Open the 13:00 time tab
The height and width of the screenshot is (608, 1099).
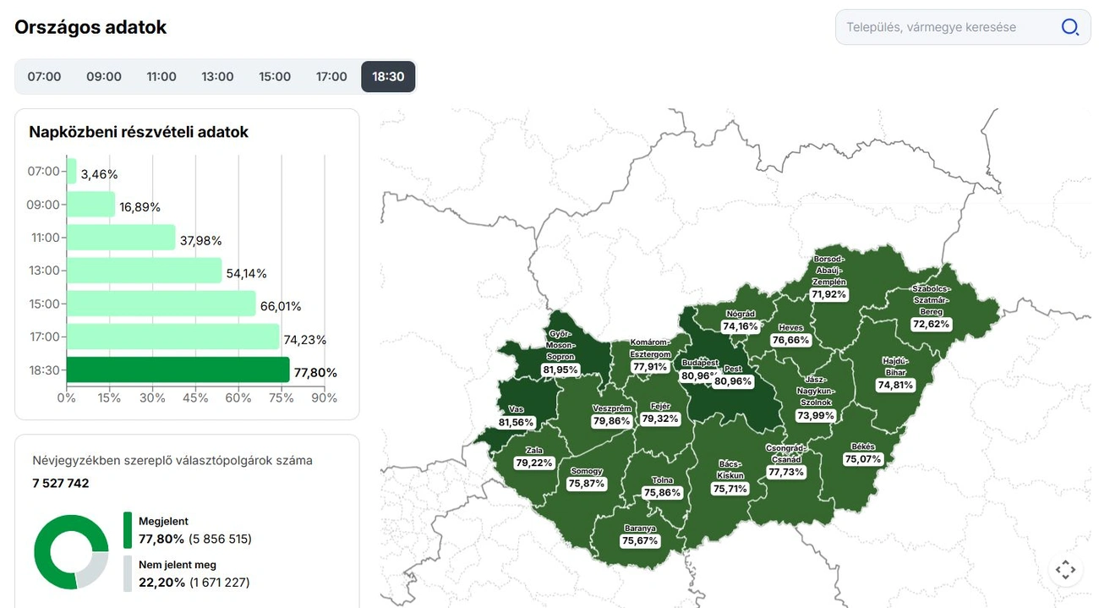pyautogui.click(x=217, y=77)
